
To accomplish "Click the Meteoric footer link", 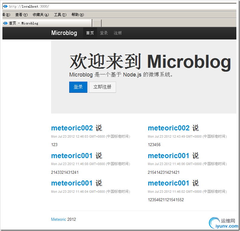I will click(x=58, y=220).
